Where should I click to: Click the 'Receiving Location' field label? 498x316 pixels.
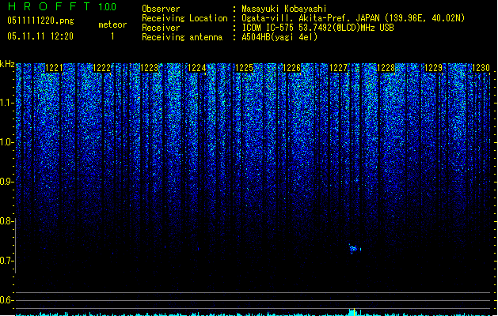point(184,18)
